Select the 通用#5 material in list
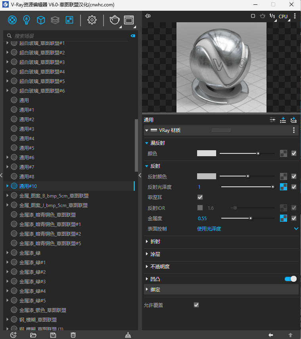 click(27, 148)
